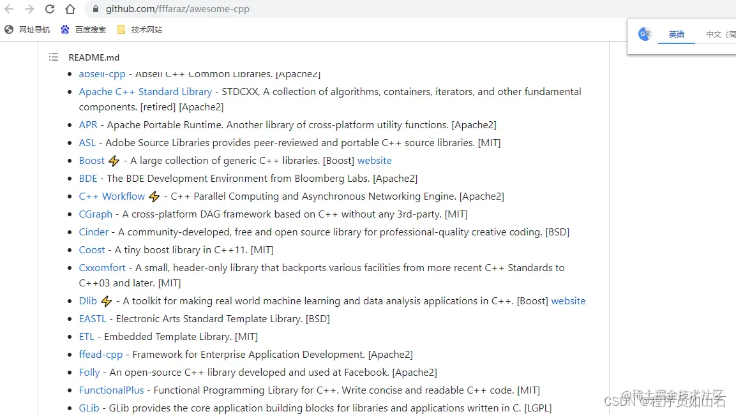The width and height of the screenshot is (736, 414).
Task: Reload the page with refresh icon
Action: pyautogui.click(x=50, y=9)
